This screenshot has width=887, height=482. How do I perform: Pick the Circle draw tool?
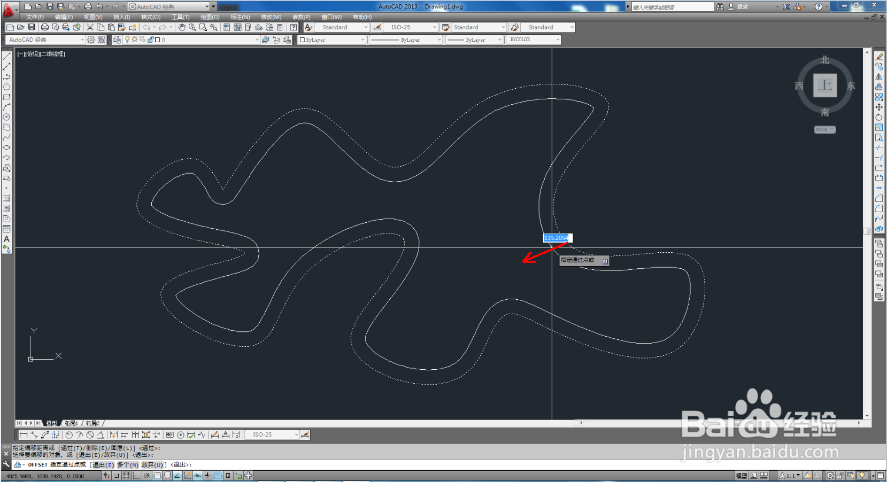coord(6,117)
